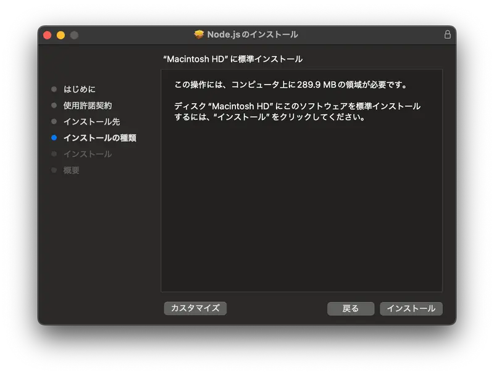Close the installer with red button
494x375 pixels.
pyautogui.click(x=48, y=35)
